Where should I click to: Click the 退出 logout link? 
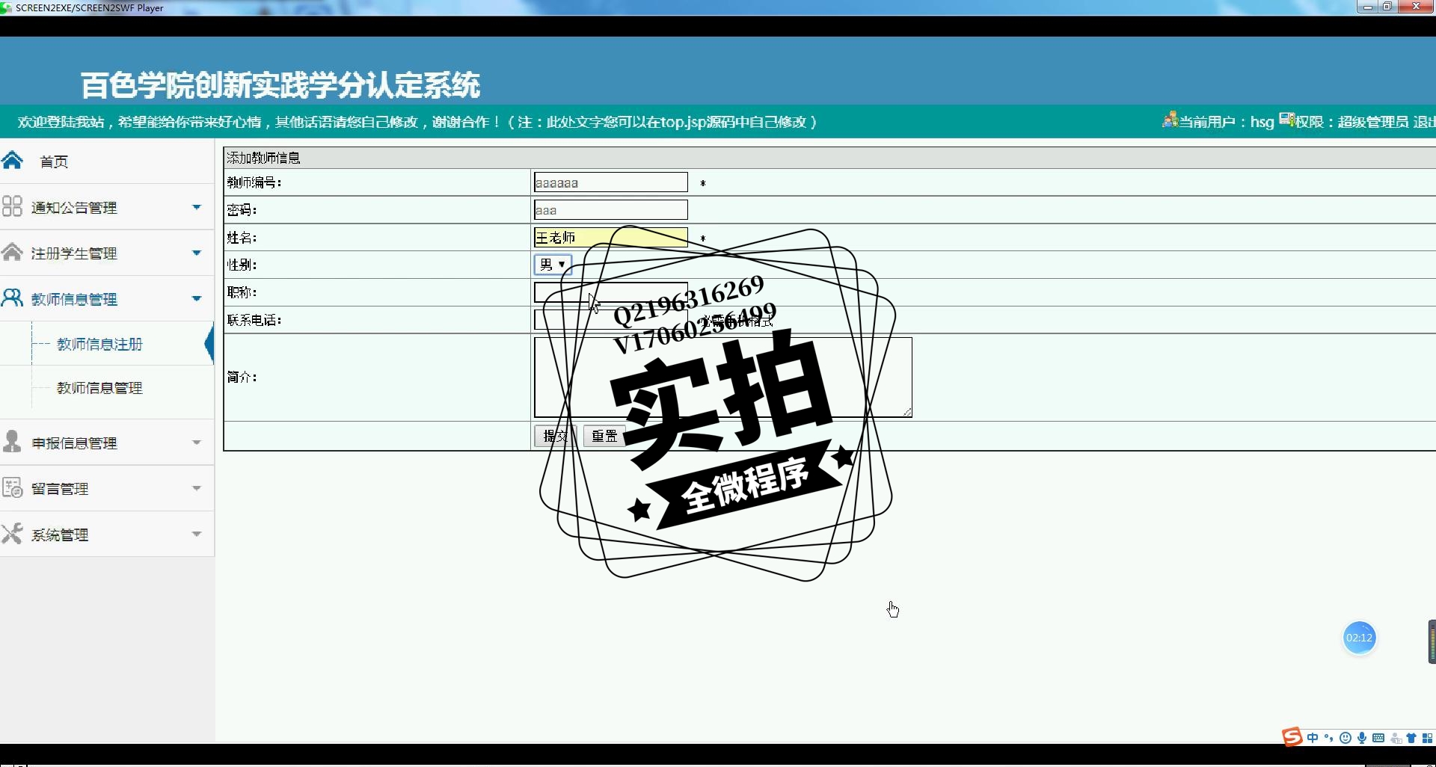[1424, 122]
